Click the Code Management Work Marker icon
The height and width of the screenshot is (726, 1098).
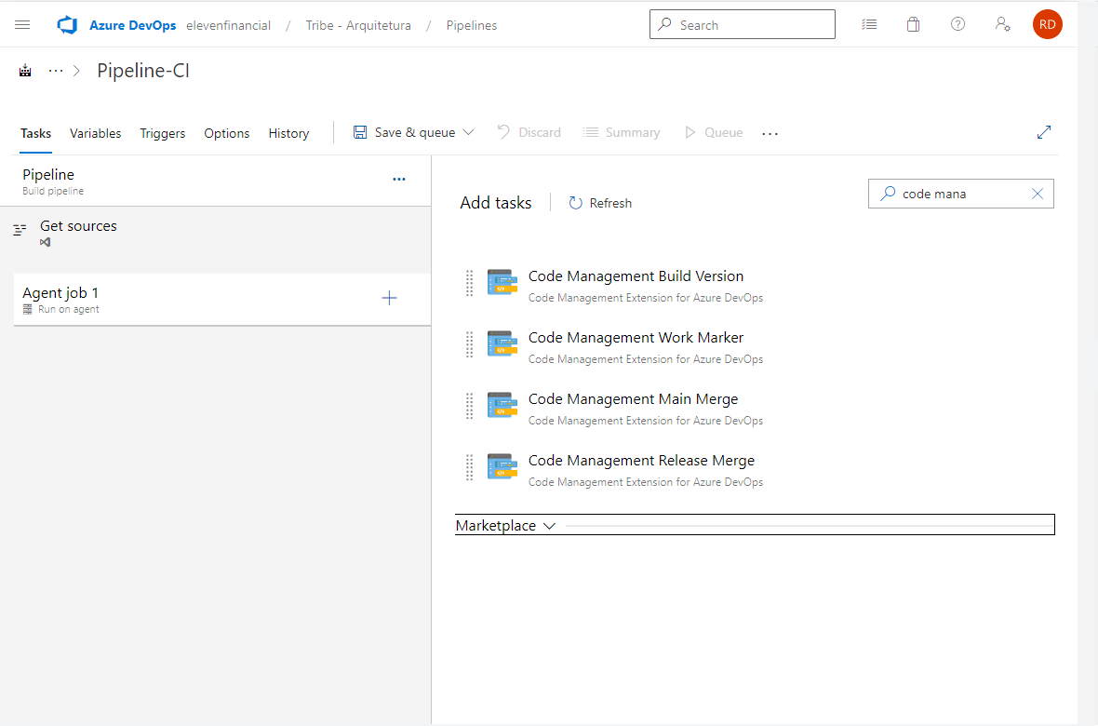click(x=502, y=344)
